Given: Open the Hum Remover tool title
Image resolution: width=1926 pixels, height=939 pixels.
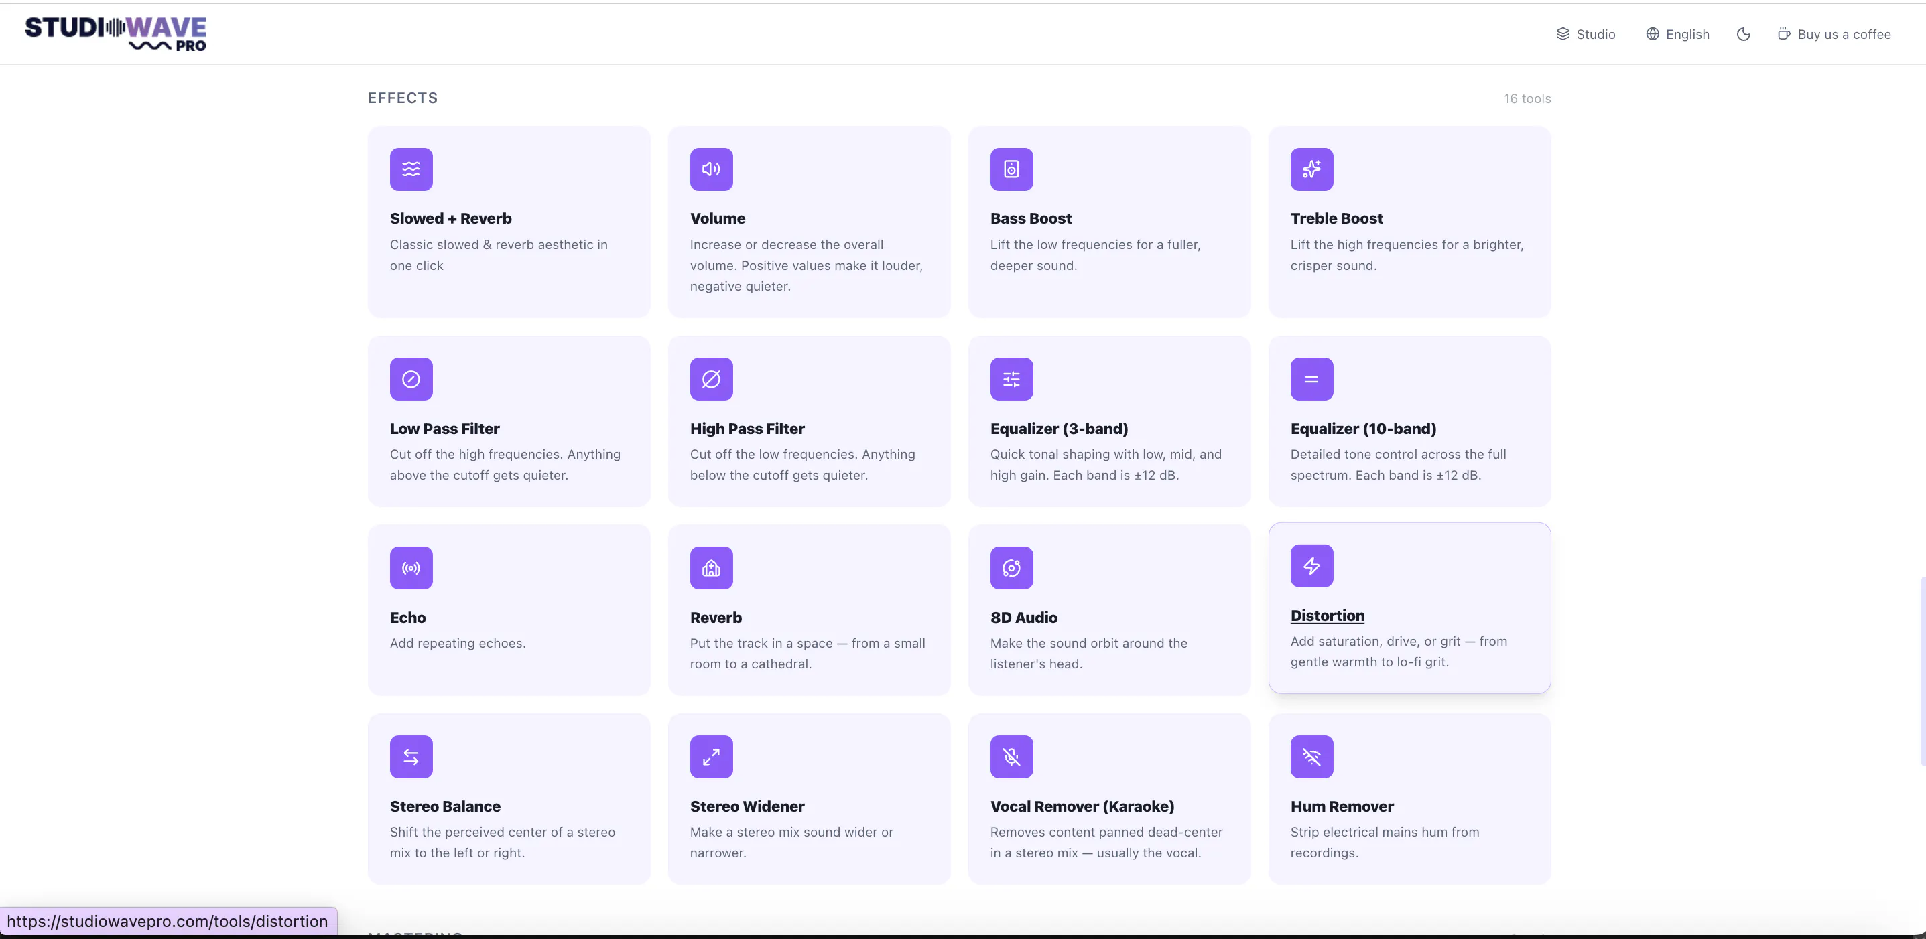Looking at the screenshot, I should pyautogui.click(x=1342, y=807).
